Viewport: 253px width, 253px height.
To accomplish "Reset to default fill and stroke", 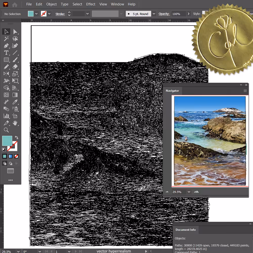I will pyautogui.click(x=4, y=150).
